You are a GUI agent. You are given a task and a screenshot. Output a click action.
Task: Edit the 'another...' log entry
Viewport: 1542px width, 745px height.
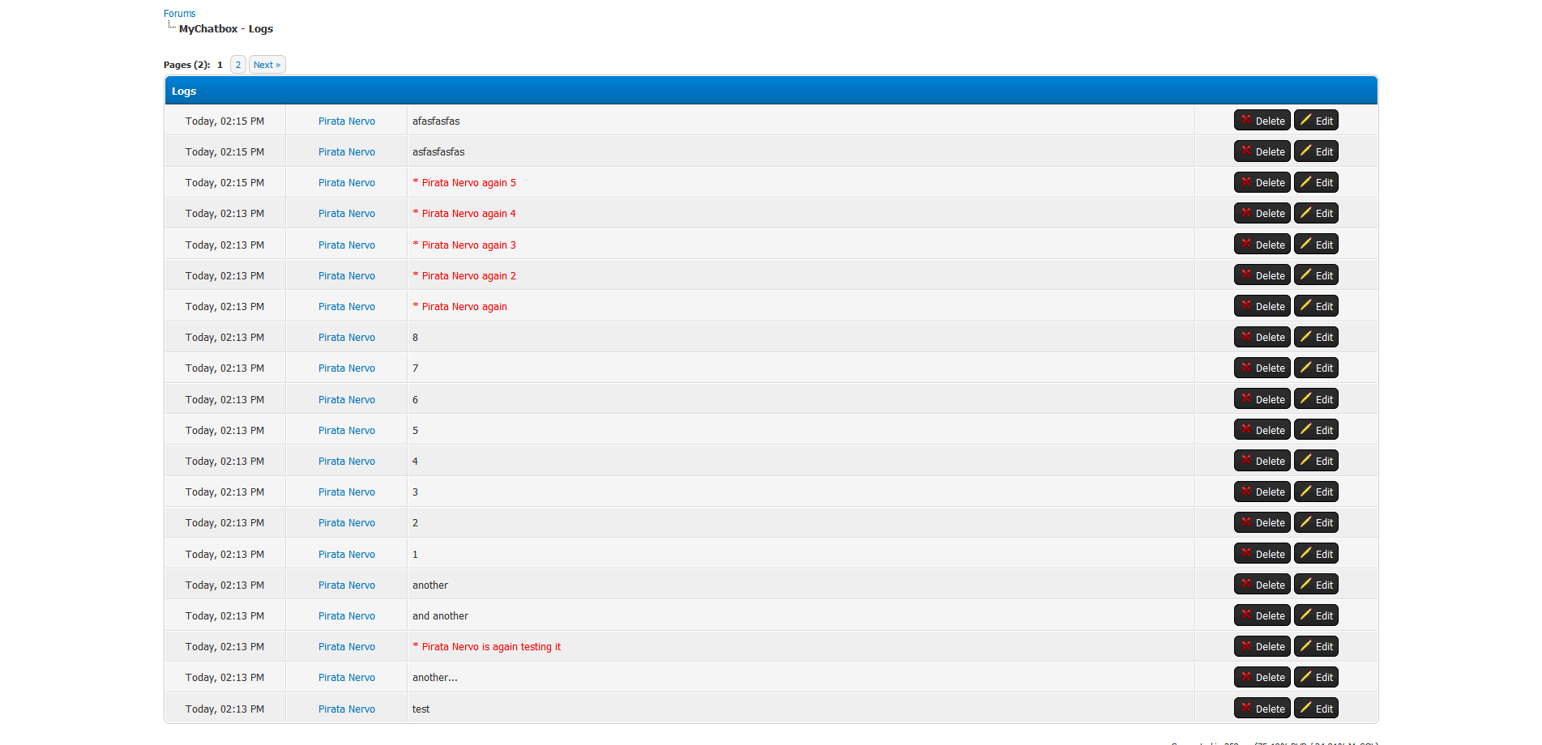pos(1316,678)
